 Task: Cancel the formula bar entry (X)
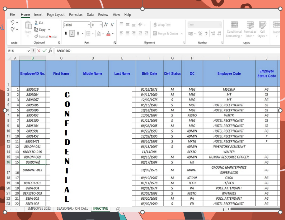pyautogui.click(x=39, y=51)
